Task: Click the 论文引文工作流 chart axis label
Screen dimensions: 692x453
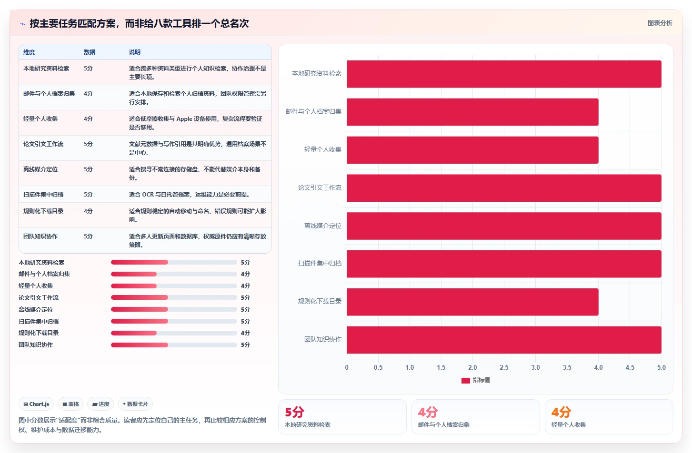Action: (x=320, y=188)
